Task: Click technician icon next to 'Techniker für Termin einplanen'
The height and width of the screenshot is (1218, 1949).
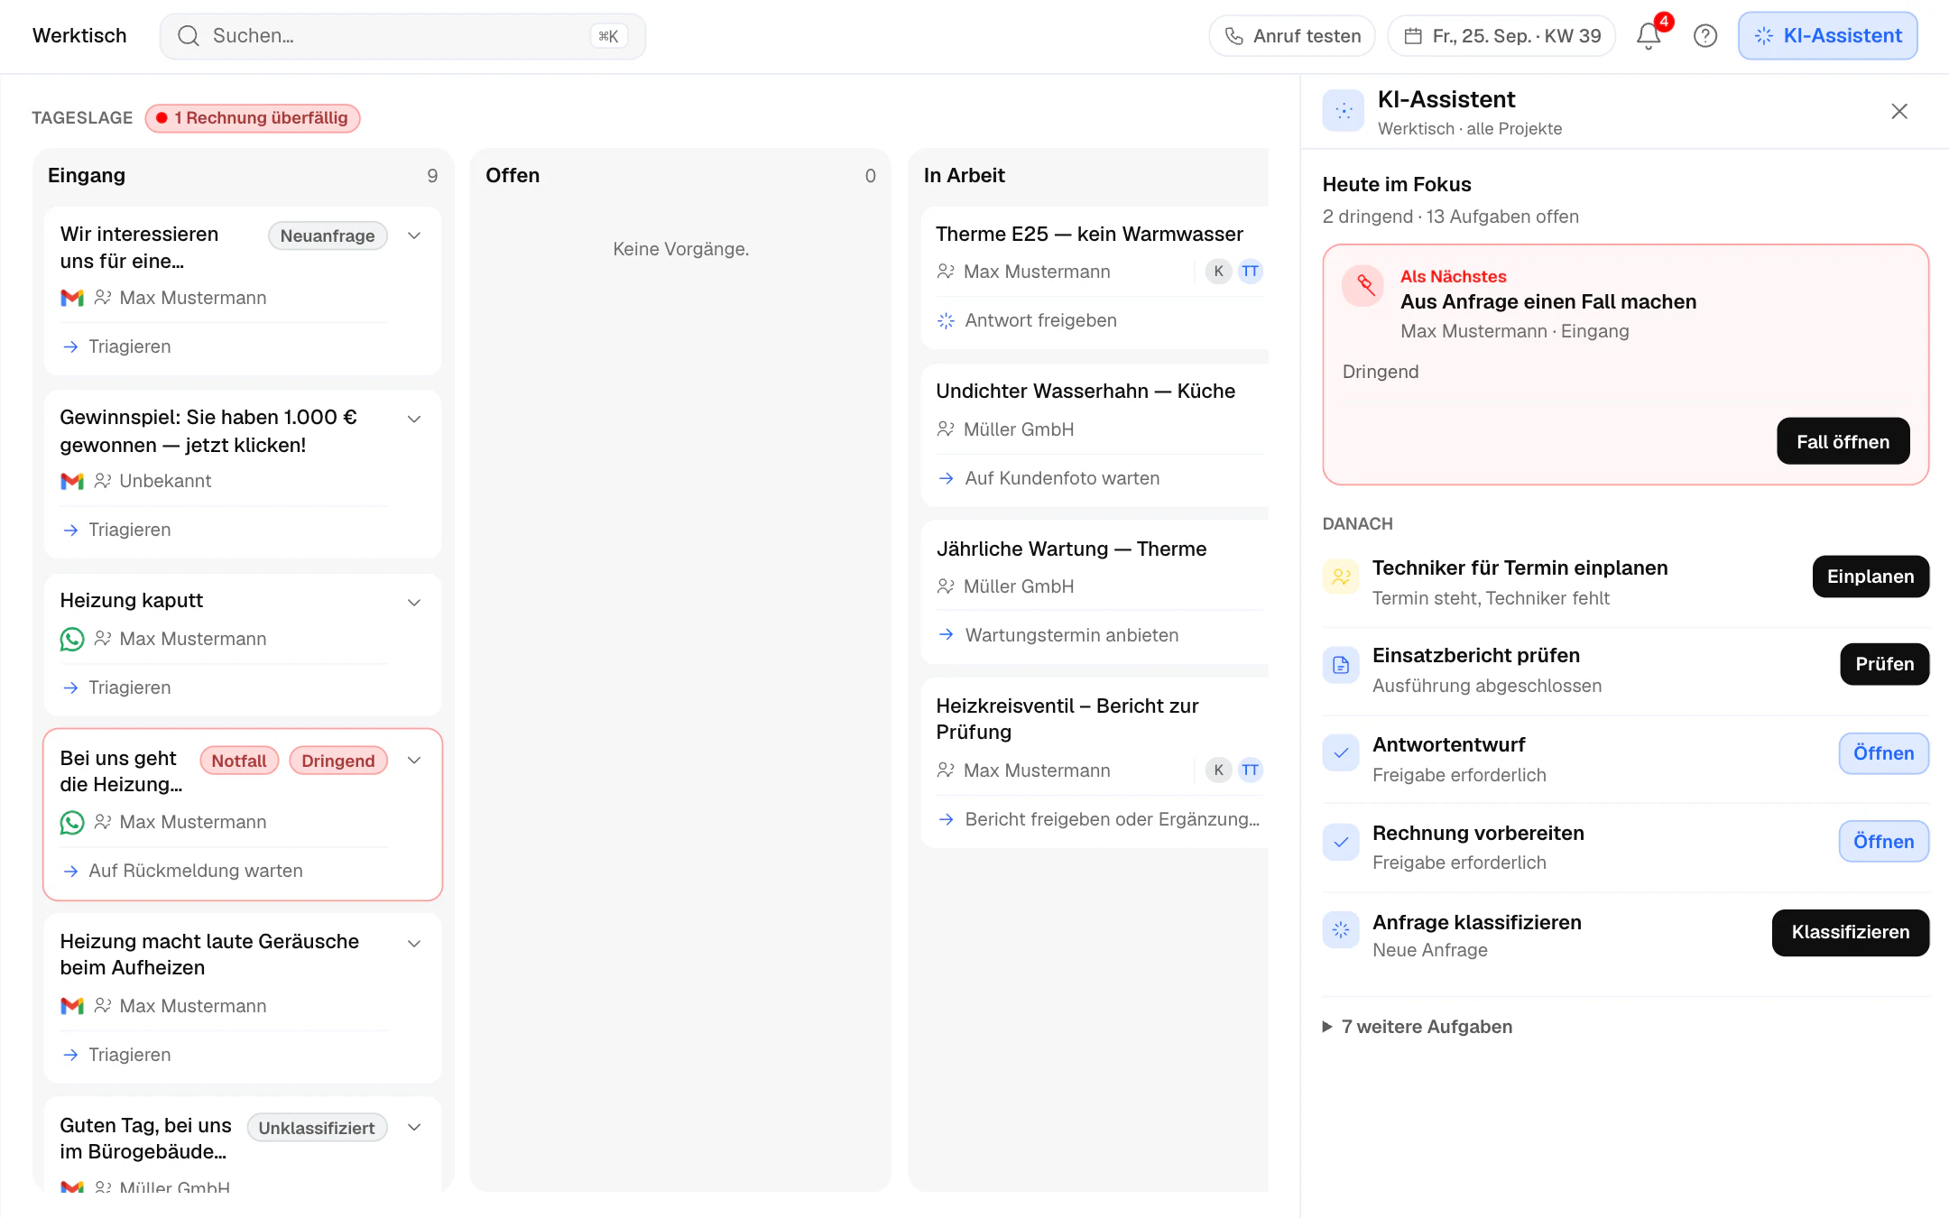Action: [x=1341, y=577]
